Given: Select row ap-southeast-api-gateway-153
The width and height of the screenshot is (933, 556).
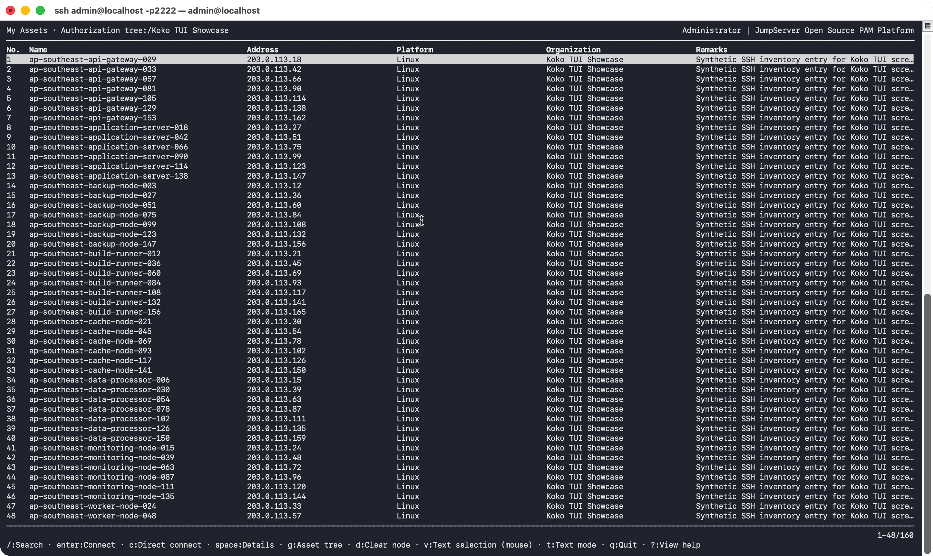Looking at the screenshot, I should (460, 118).
